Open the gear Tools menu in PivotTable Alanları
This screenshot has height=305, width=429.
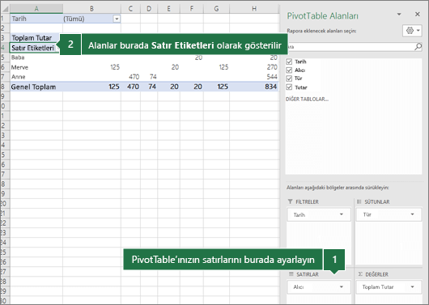(413, 31)
